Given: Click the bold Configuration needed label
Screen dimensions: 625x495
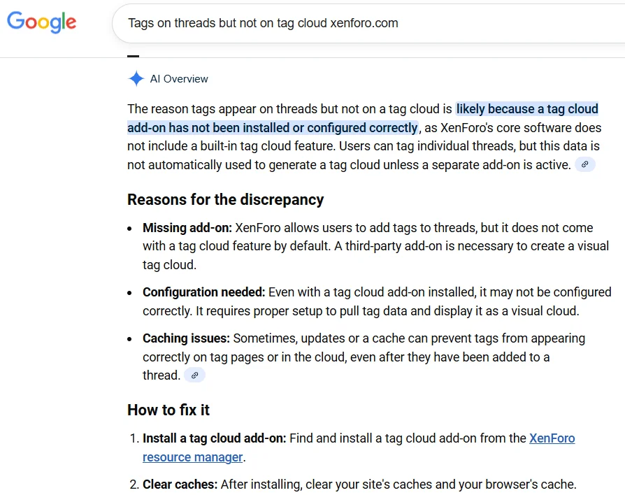Looking at the screenshot, I should [203, 292].
